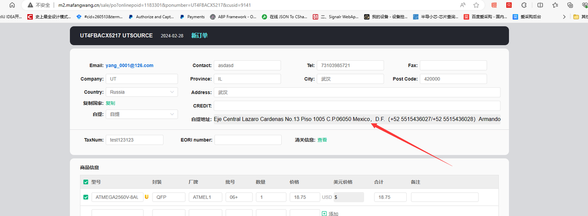Open the other-favorites folder chevron on bookmarks bar
Viewport: 588px width, 216px height.
pos(564,16)
